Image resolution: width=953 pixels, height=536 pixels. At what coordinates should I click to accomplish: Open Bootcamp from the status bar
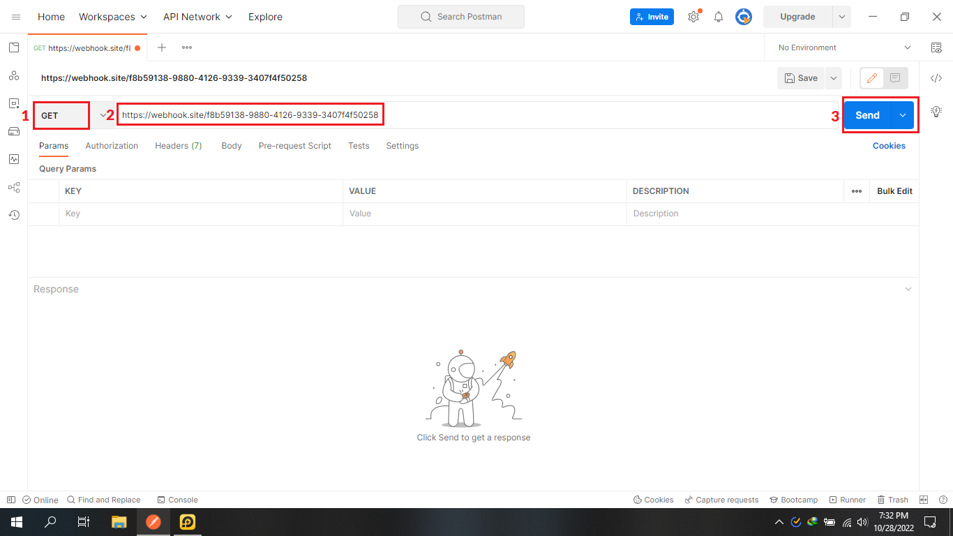[794, 500]
